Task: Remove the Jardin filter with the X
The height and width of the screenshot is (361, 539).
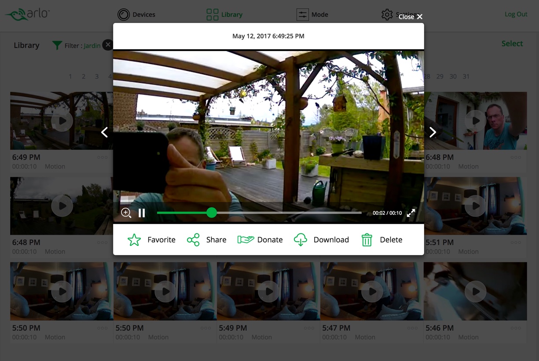Action: pyautogui.click(x=108, y=45)
